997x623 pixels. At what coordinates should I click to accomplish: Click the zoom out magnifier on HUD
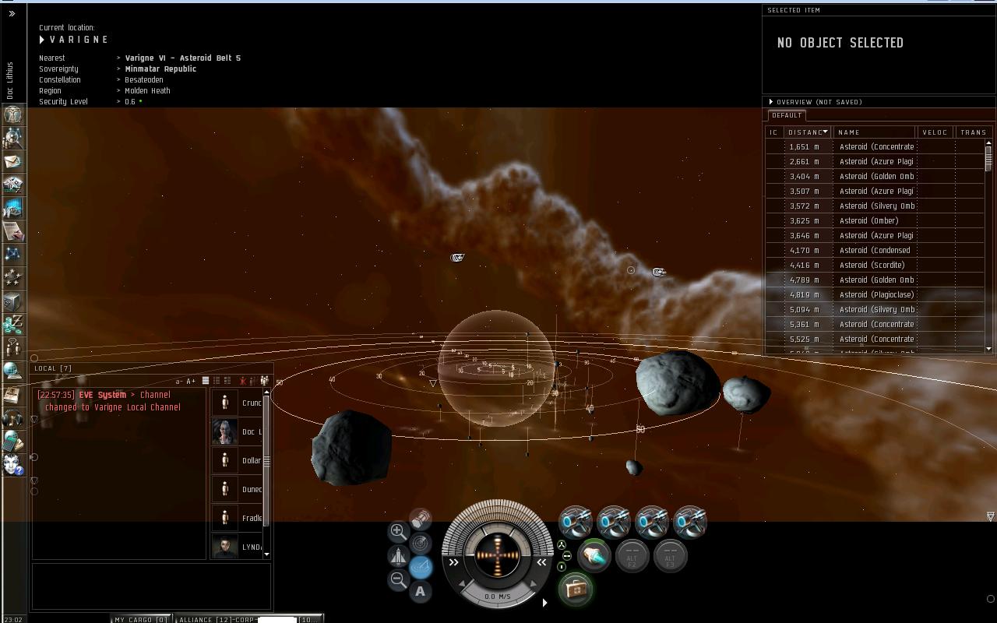[x=398, y=579]
